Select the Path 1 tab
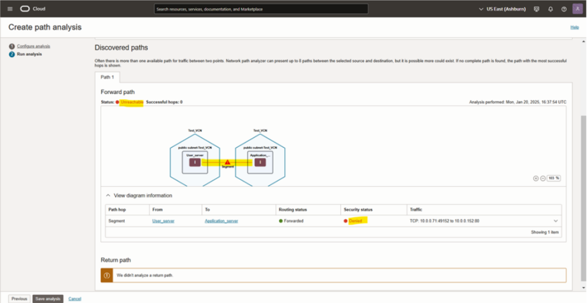 (107, 77)
